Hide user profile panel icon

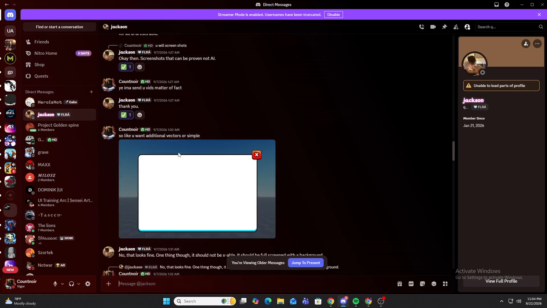coord(467,27)
